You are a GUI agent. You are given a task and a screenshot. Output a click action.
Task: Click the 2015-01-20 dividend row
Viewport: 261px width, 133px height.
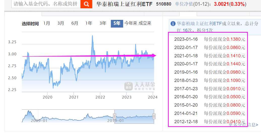(x=210, y=105)
